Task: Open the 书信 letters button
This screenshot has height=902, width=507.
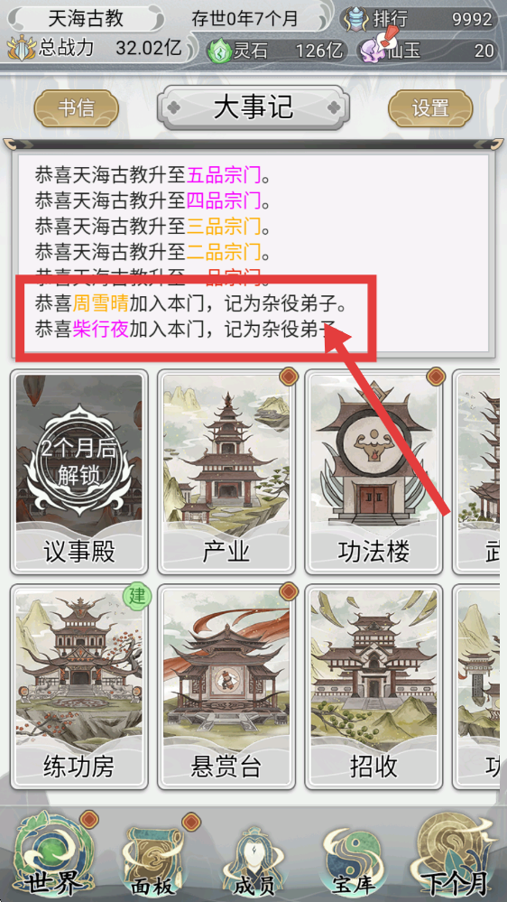Action: 77,108
